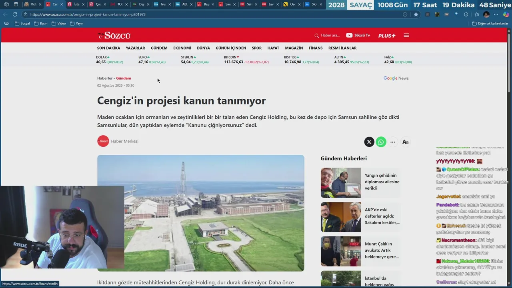Switch to the İsta browser tab
Image resolution: width=512 pixels, height=288 pixels.
coord(75,4)
